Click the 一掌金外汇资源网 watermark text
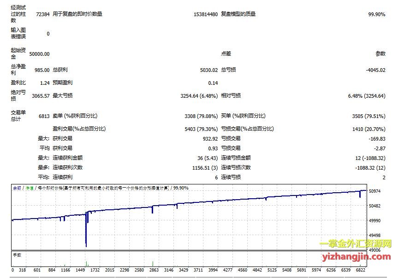Screen dimensions: 398x278 355,244
